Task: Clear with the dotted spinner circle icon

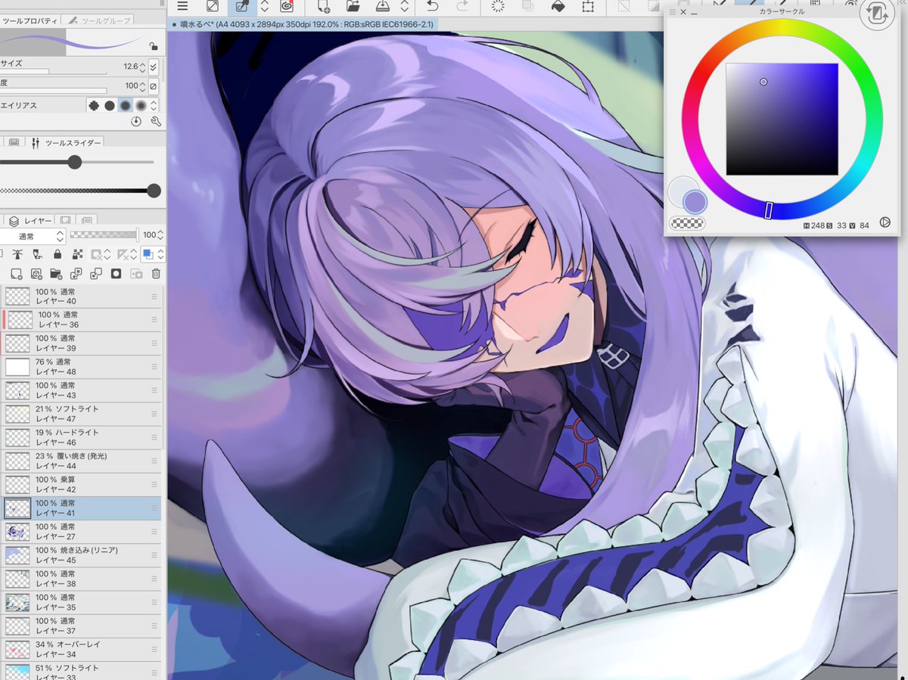Action: pyautogui.click(x=498, y=7)
